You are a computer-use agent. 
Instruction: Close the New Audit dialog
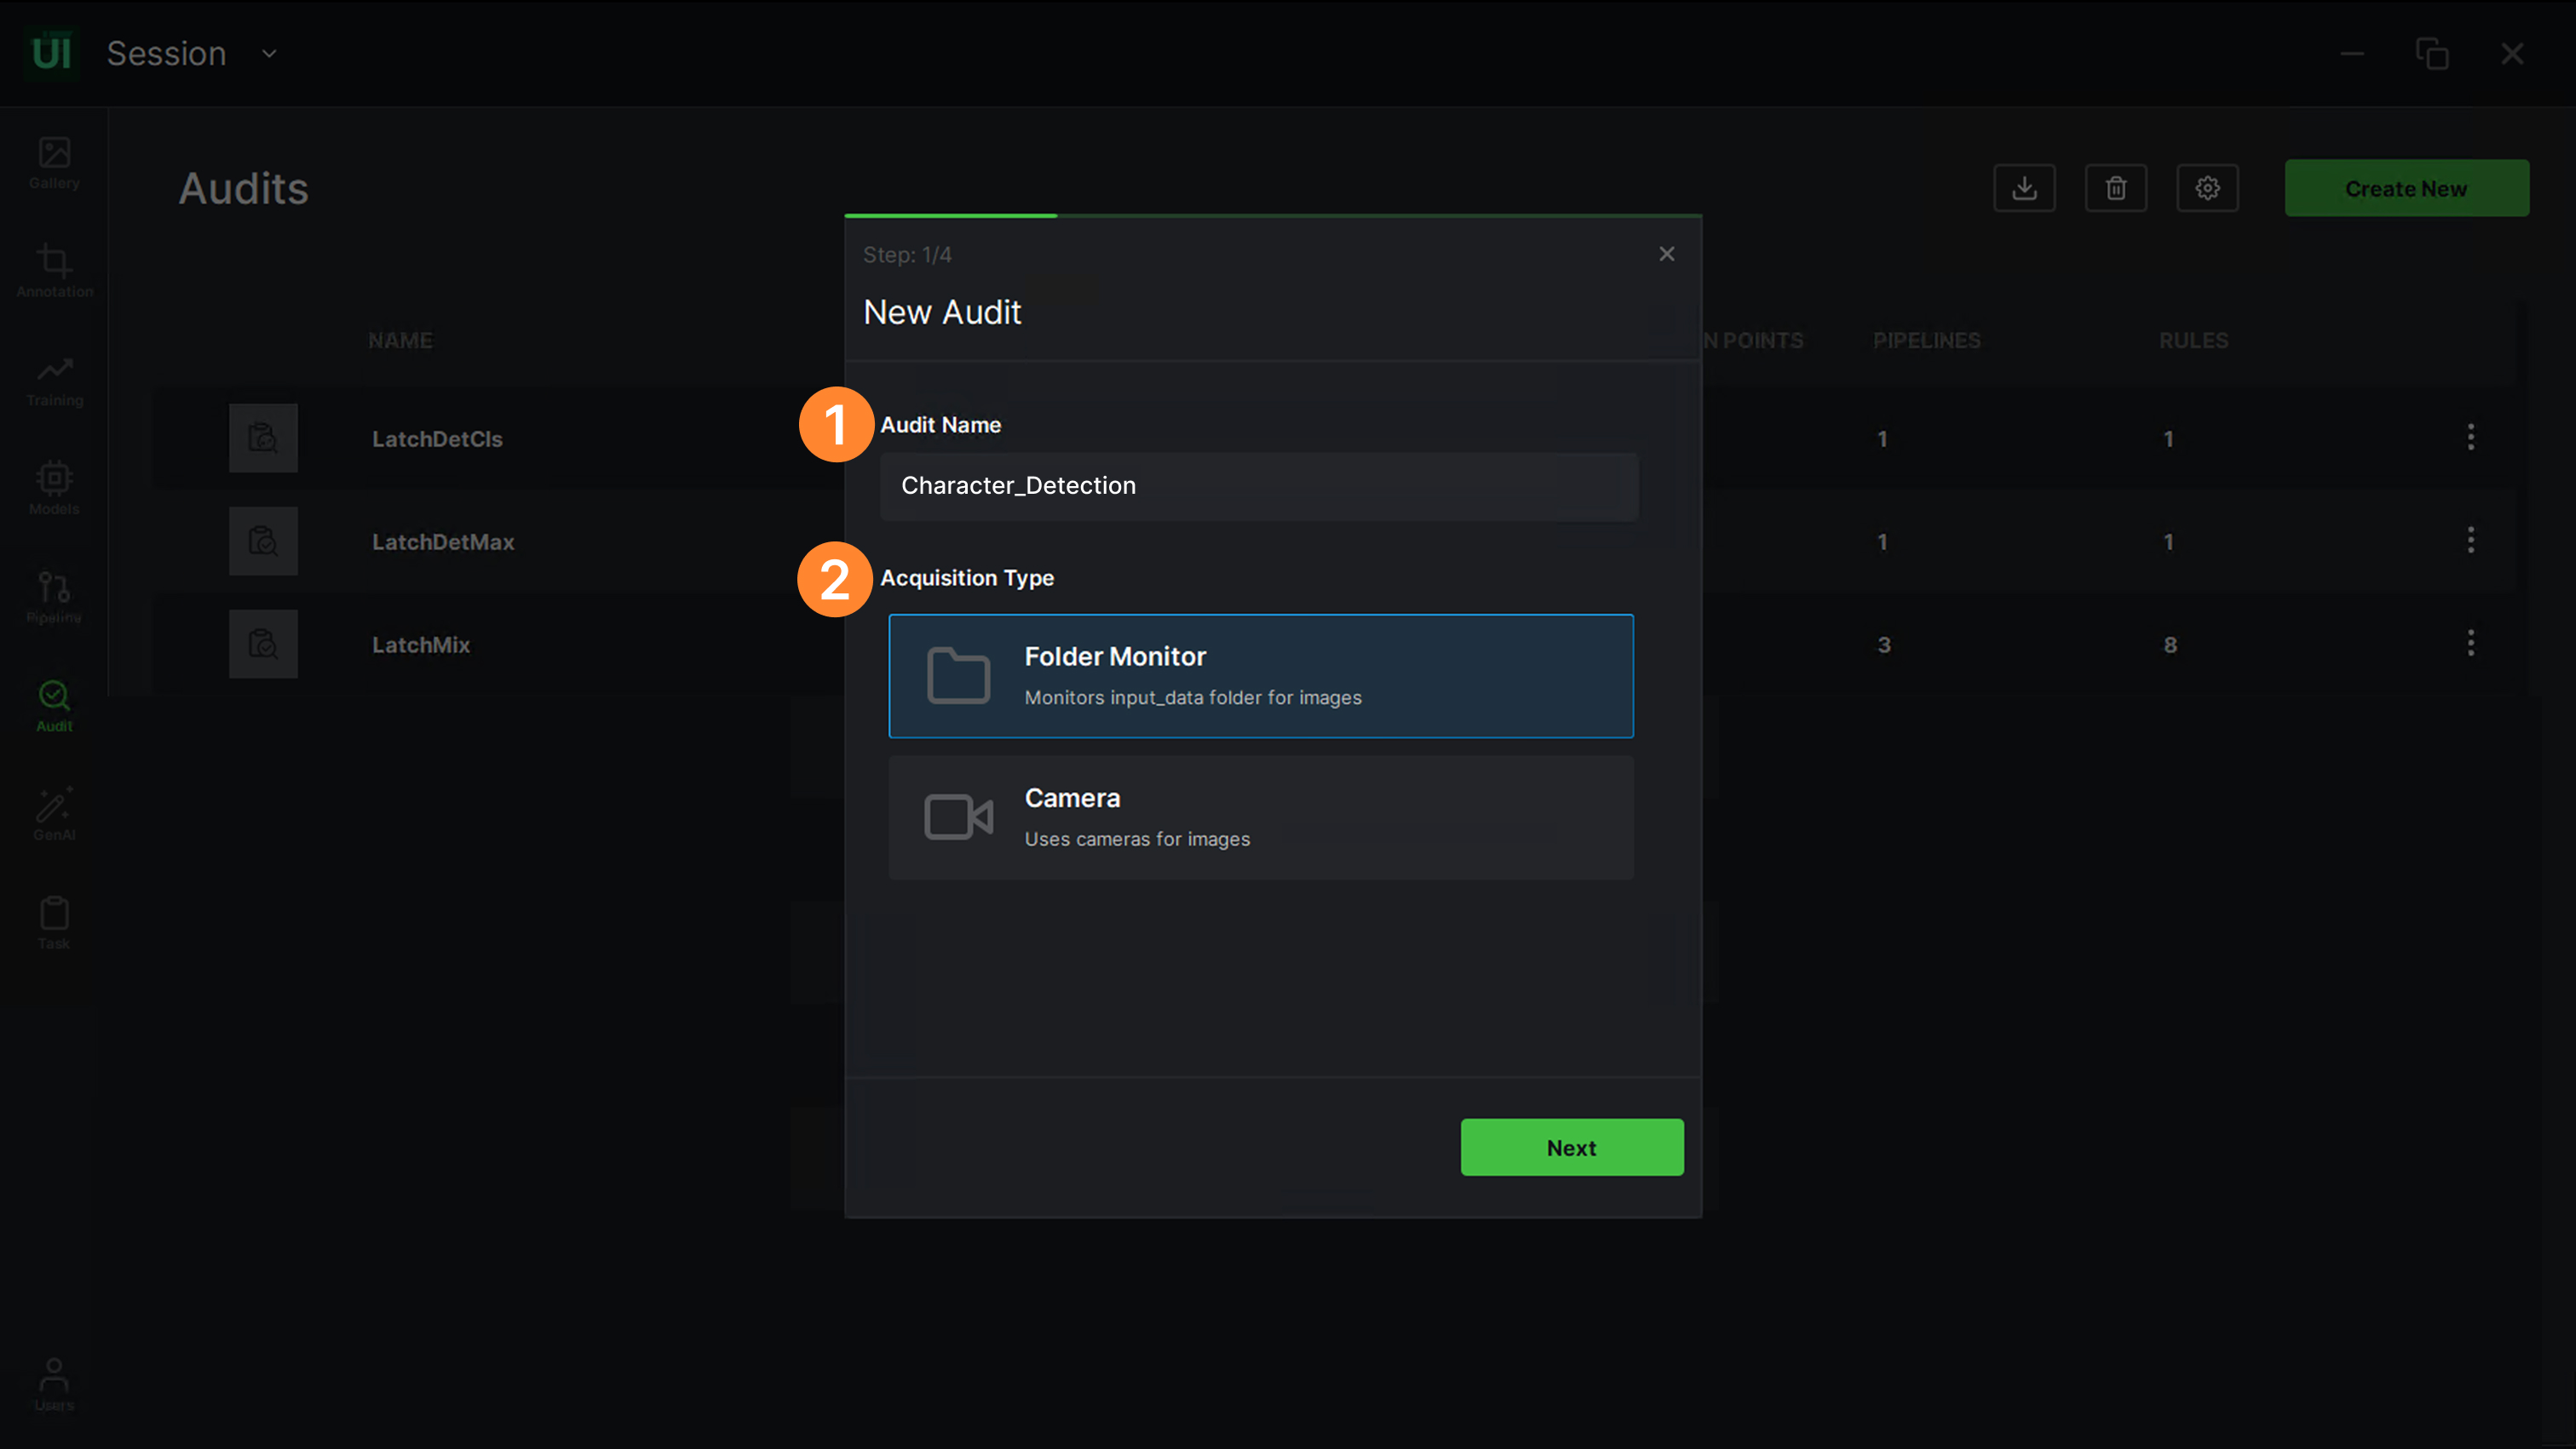1666,254
